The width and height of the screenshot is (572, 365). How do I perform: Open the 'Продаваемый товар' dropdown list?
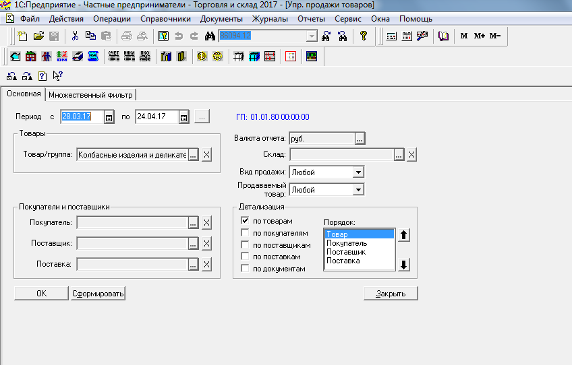pyautogui.click(x=357, y=190)
